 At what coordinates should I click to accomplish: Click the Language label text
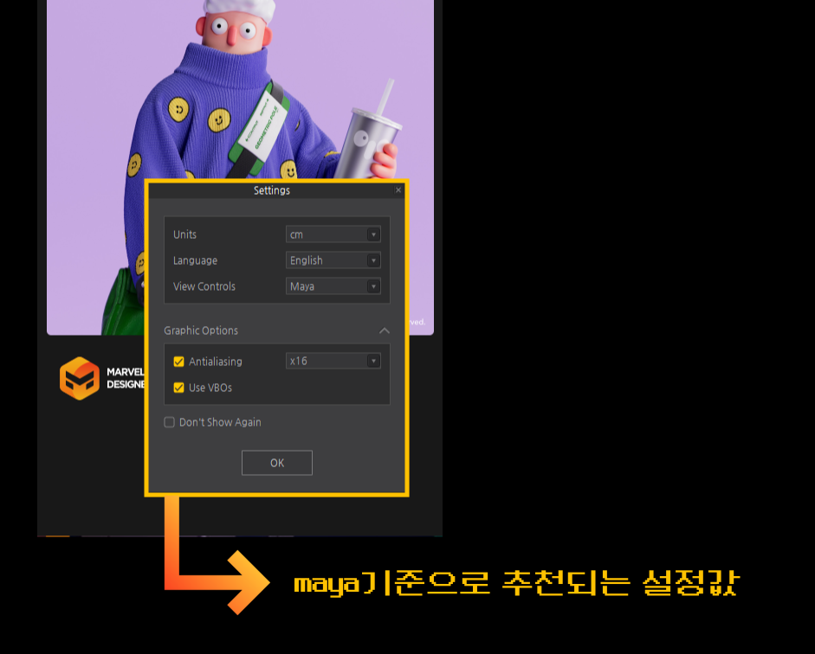pyautogui.click(x=196, y=260)
